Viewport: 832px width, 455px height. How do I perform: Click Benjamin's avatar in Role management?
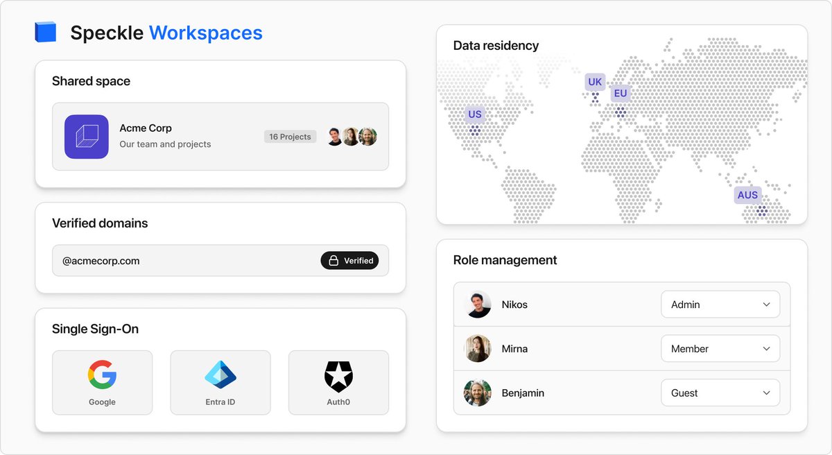point(478,393)
